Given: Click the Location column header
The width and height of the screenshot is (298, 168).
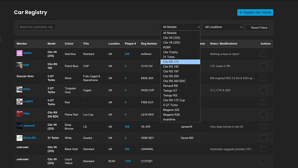Looking at the screenshot, I should pyautogui.click(x=114, y=44).
